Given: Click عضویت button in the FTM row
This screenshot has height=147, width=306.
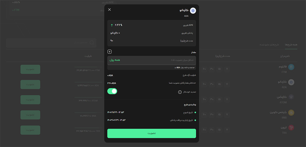Looking at the screenshot, I should (x=30, y=69).
